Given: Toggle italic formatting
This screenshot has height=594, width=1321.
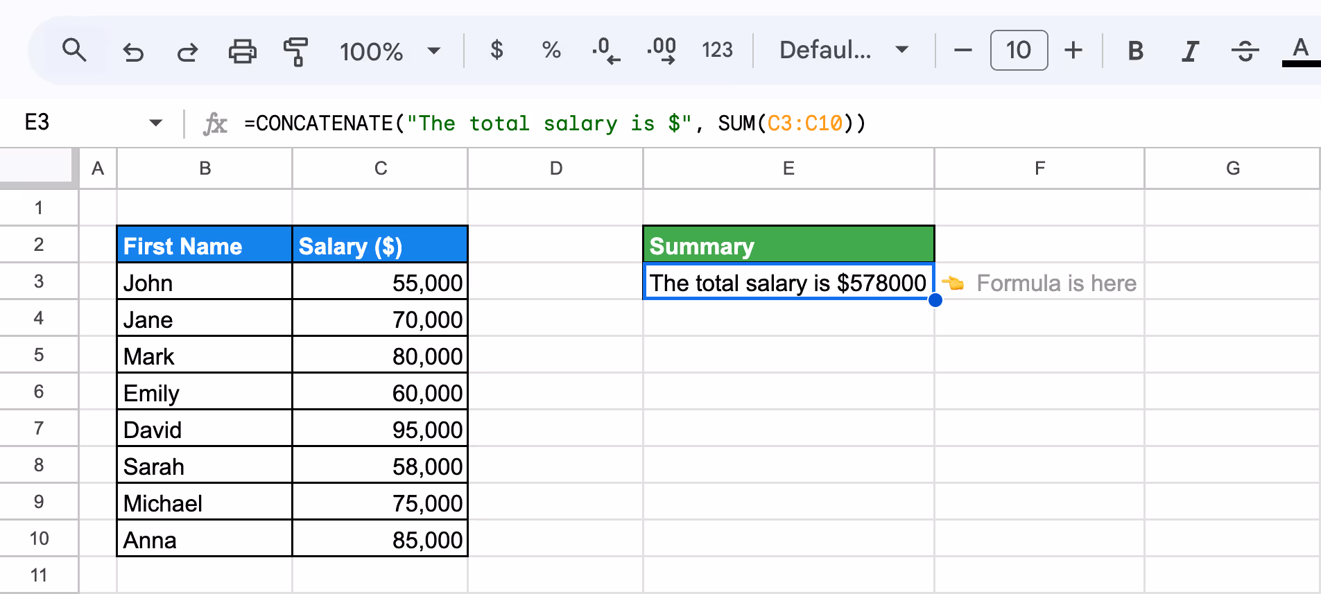Looking at the screenshot, I should coord(1190,51).
